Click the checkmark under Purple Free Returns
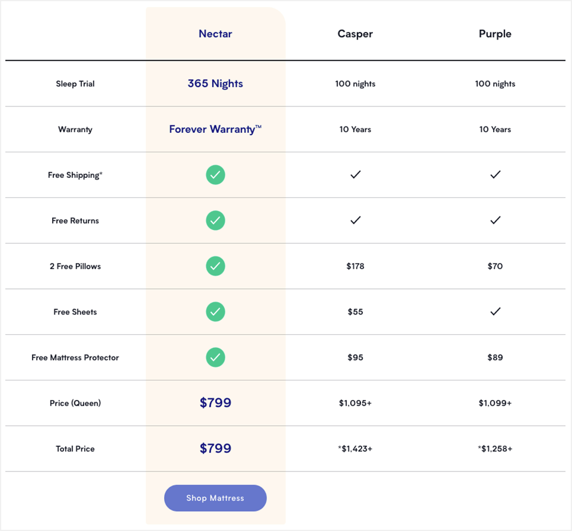 pos(495,220)
